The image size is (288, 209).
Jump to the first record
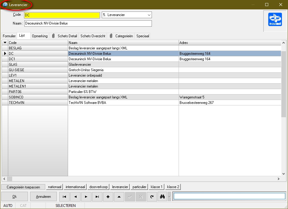(64, 197)
